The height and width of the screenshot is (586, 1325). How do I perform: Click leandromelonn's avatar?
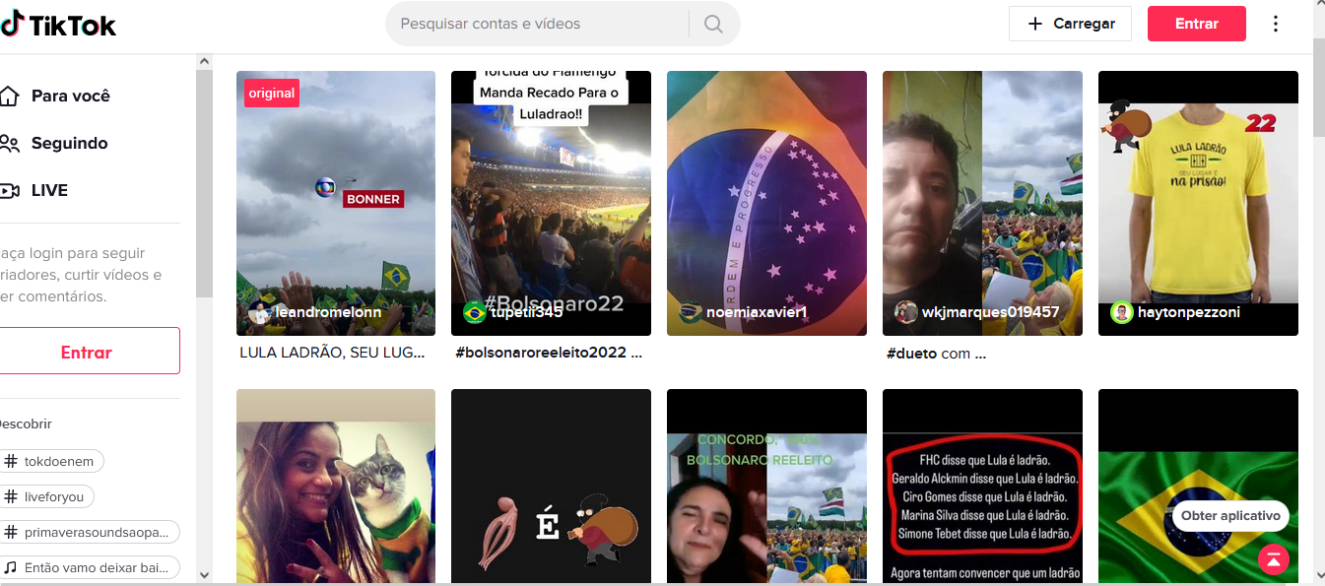pyautogui.click(x=259, y=312)
